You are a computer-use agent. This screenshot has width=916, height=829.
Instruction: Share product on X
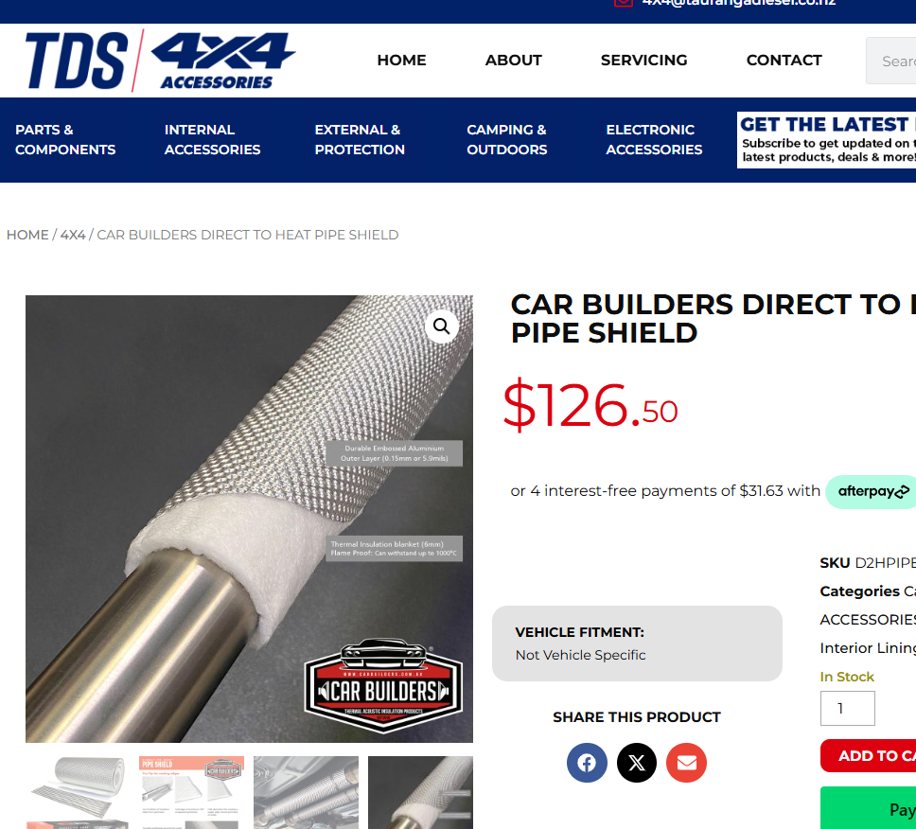tap(637, 763)
